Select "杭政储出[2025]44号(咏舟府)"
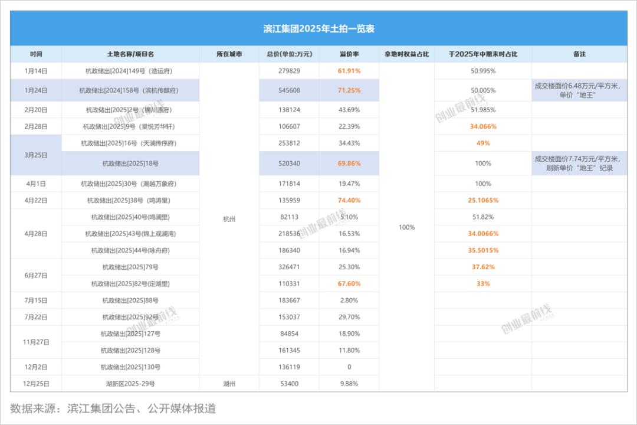The image size is (637, 425). click(x=130, y=250)
